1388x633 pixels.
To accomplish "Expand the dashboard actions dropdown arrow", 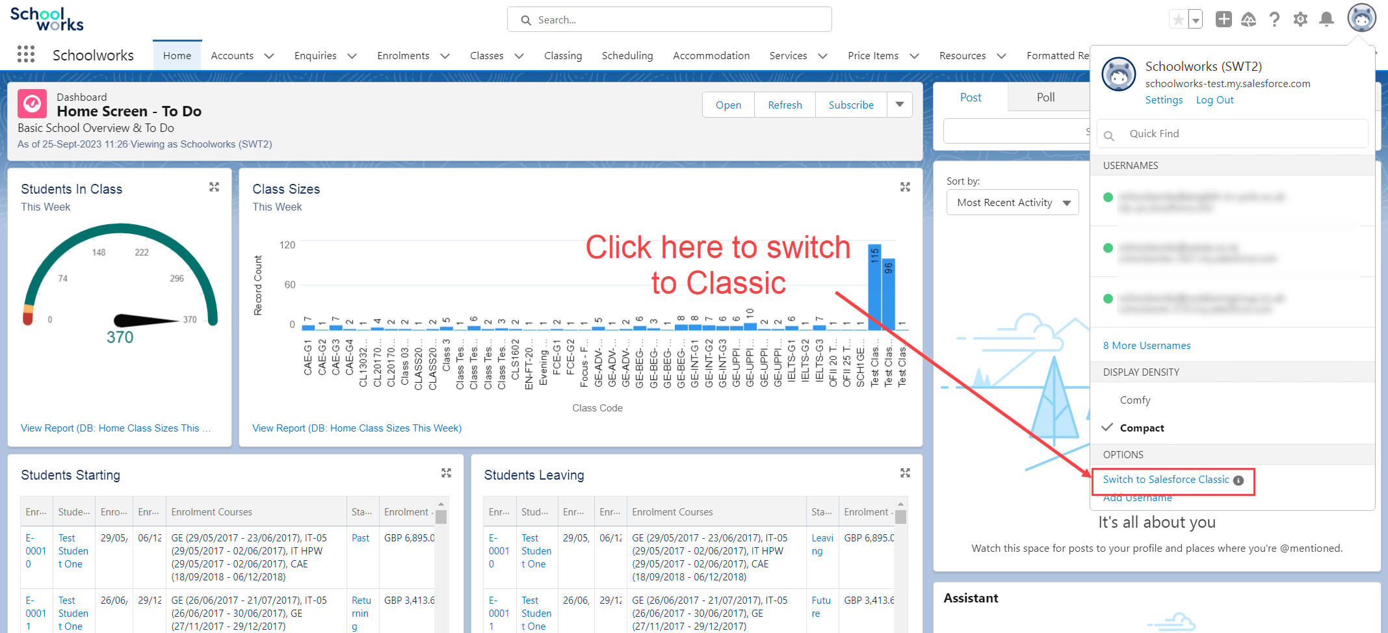I will 900,105.
